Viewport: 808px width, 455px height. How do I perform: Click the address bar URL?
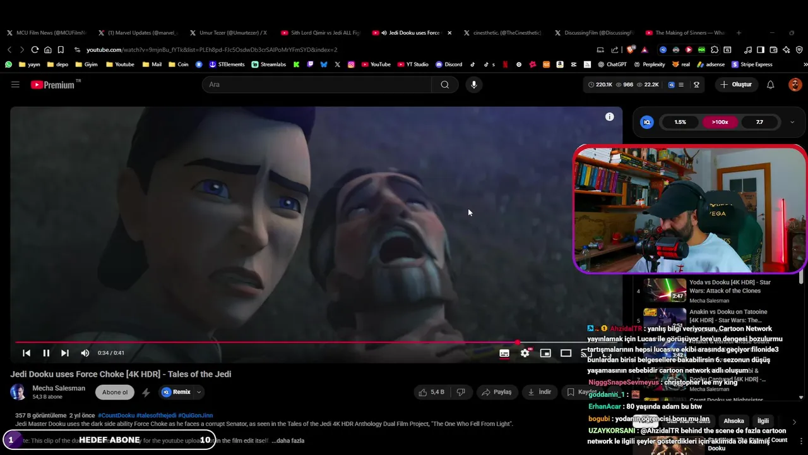pyautogui.click(x=211, y=50)
